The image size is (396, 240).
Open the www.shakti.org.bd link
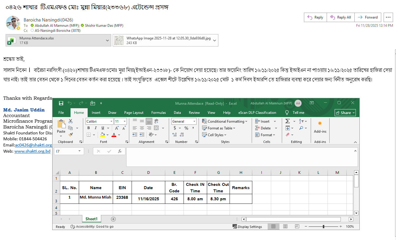coord(32,151)
